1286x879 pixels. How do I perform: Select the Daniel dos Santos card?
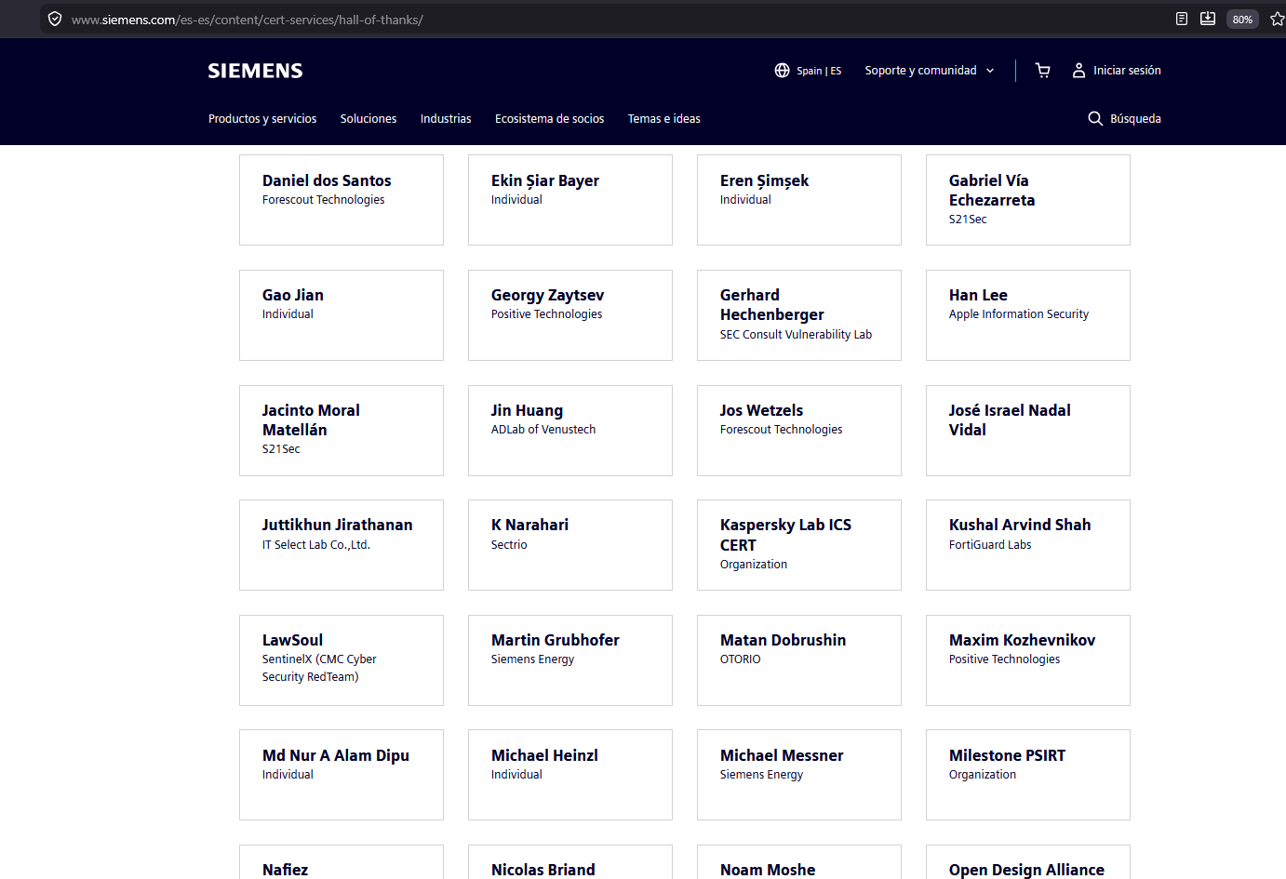(342, 200)
